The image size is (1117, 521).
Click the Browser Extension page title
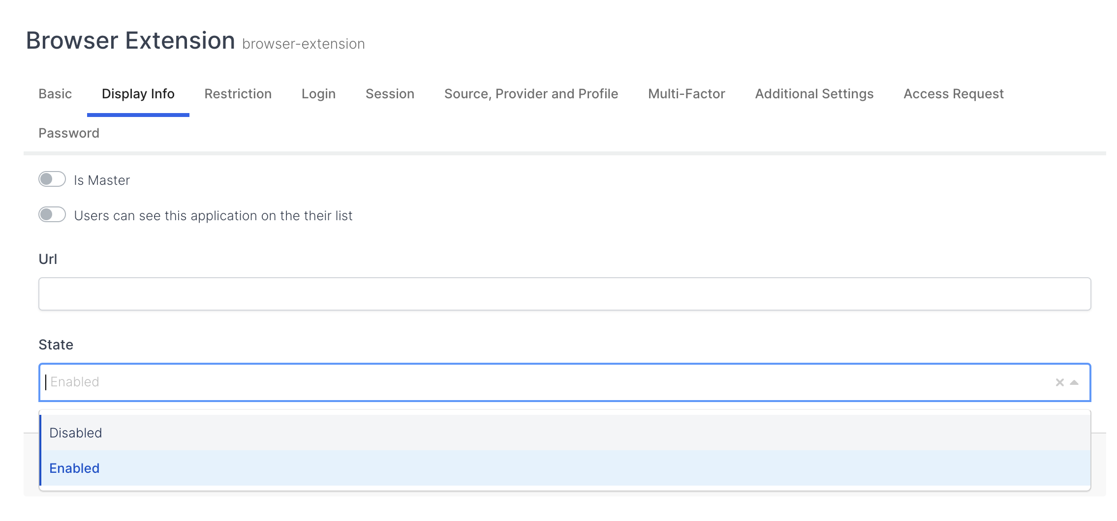coord(130,40)
